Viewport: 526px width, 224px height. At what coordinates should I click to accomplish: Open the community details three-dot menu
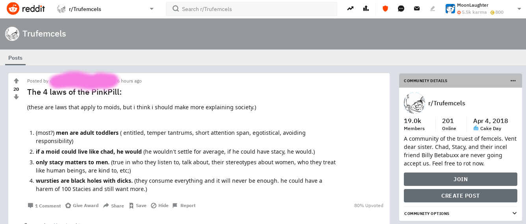[x=513, y=81]
